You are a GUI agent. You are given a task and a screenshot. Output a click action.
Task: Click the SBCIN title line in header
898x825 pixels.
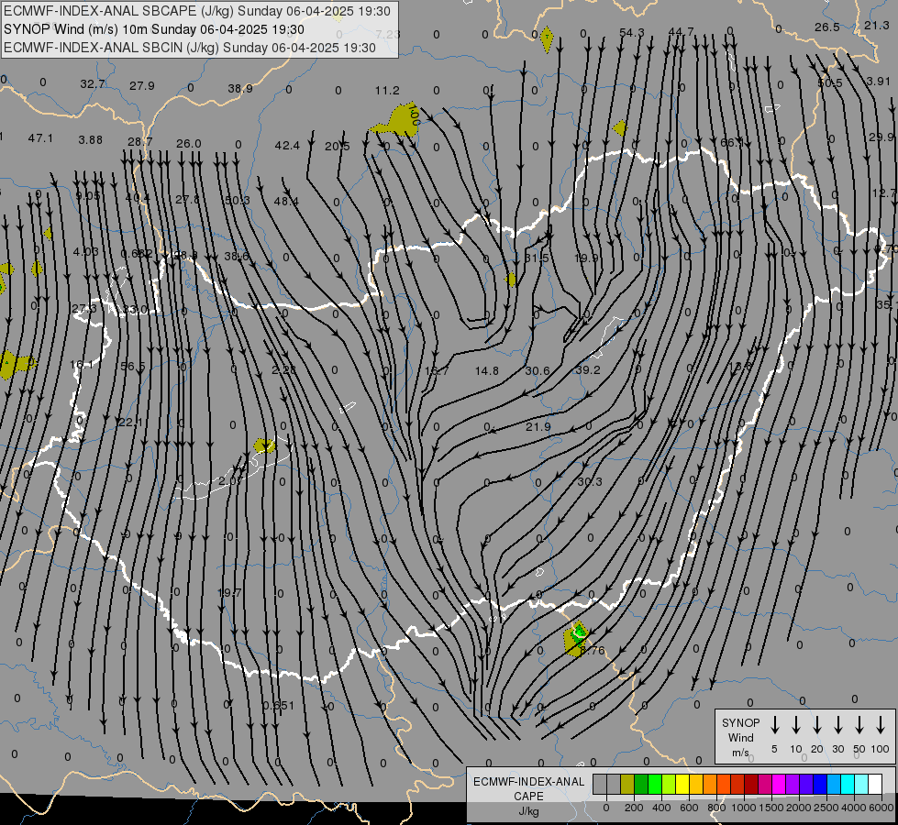190,48
